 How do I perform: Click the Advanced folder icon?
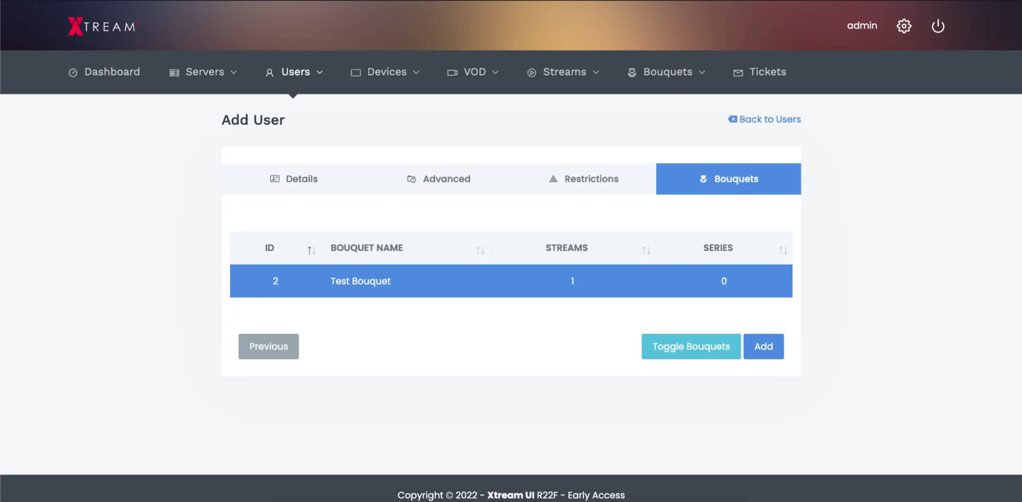[x=412, y=179]
